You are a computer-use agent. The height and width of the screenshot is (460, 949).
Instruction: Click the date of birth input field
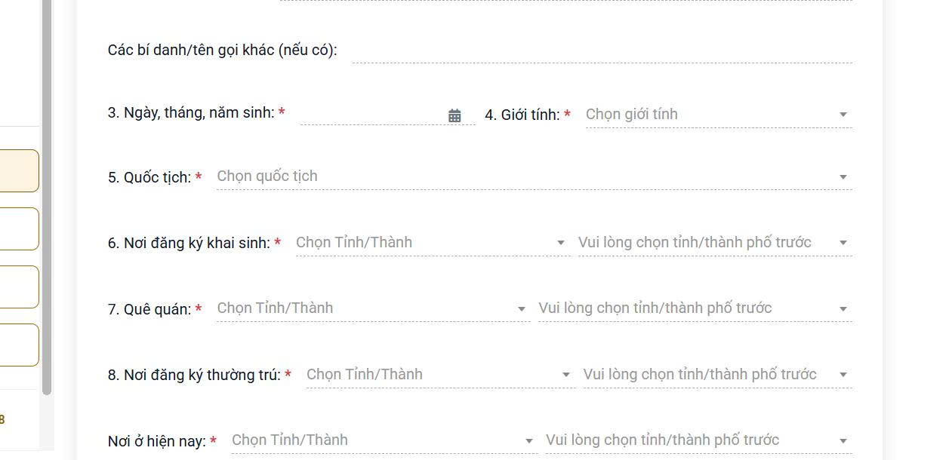[371, 115]
